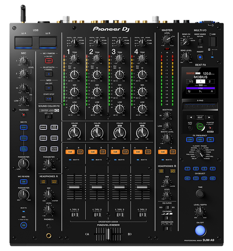The image size is (233, 251).
Task: Grab the MAGVEL crossfader knob
Action: tap(108, 234)
